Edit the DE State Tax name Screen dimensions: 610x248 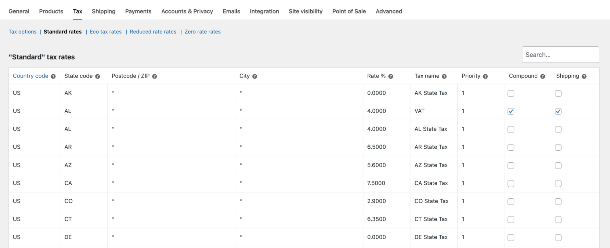pyautogui.click(x=434, y=237)
